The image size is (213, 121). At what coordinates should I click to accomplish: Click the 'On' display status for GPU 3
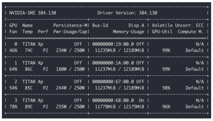pyautogui.click(x=142, y=101)
